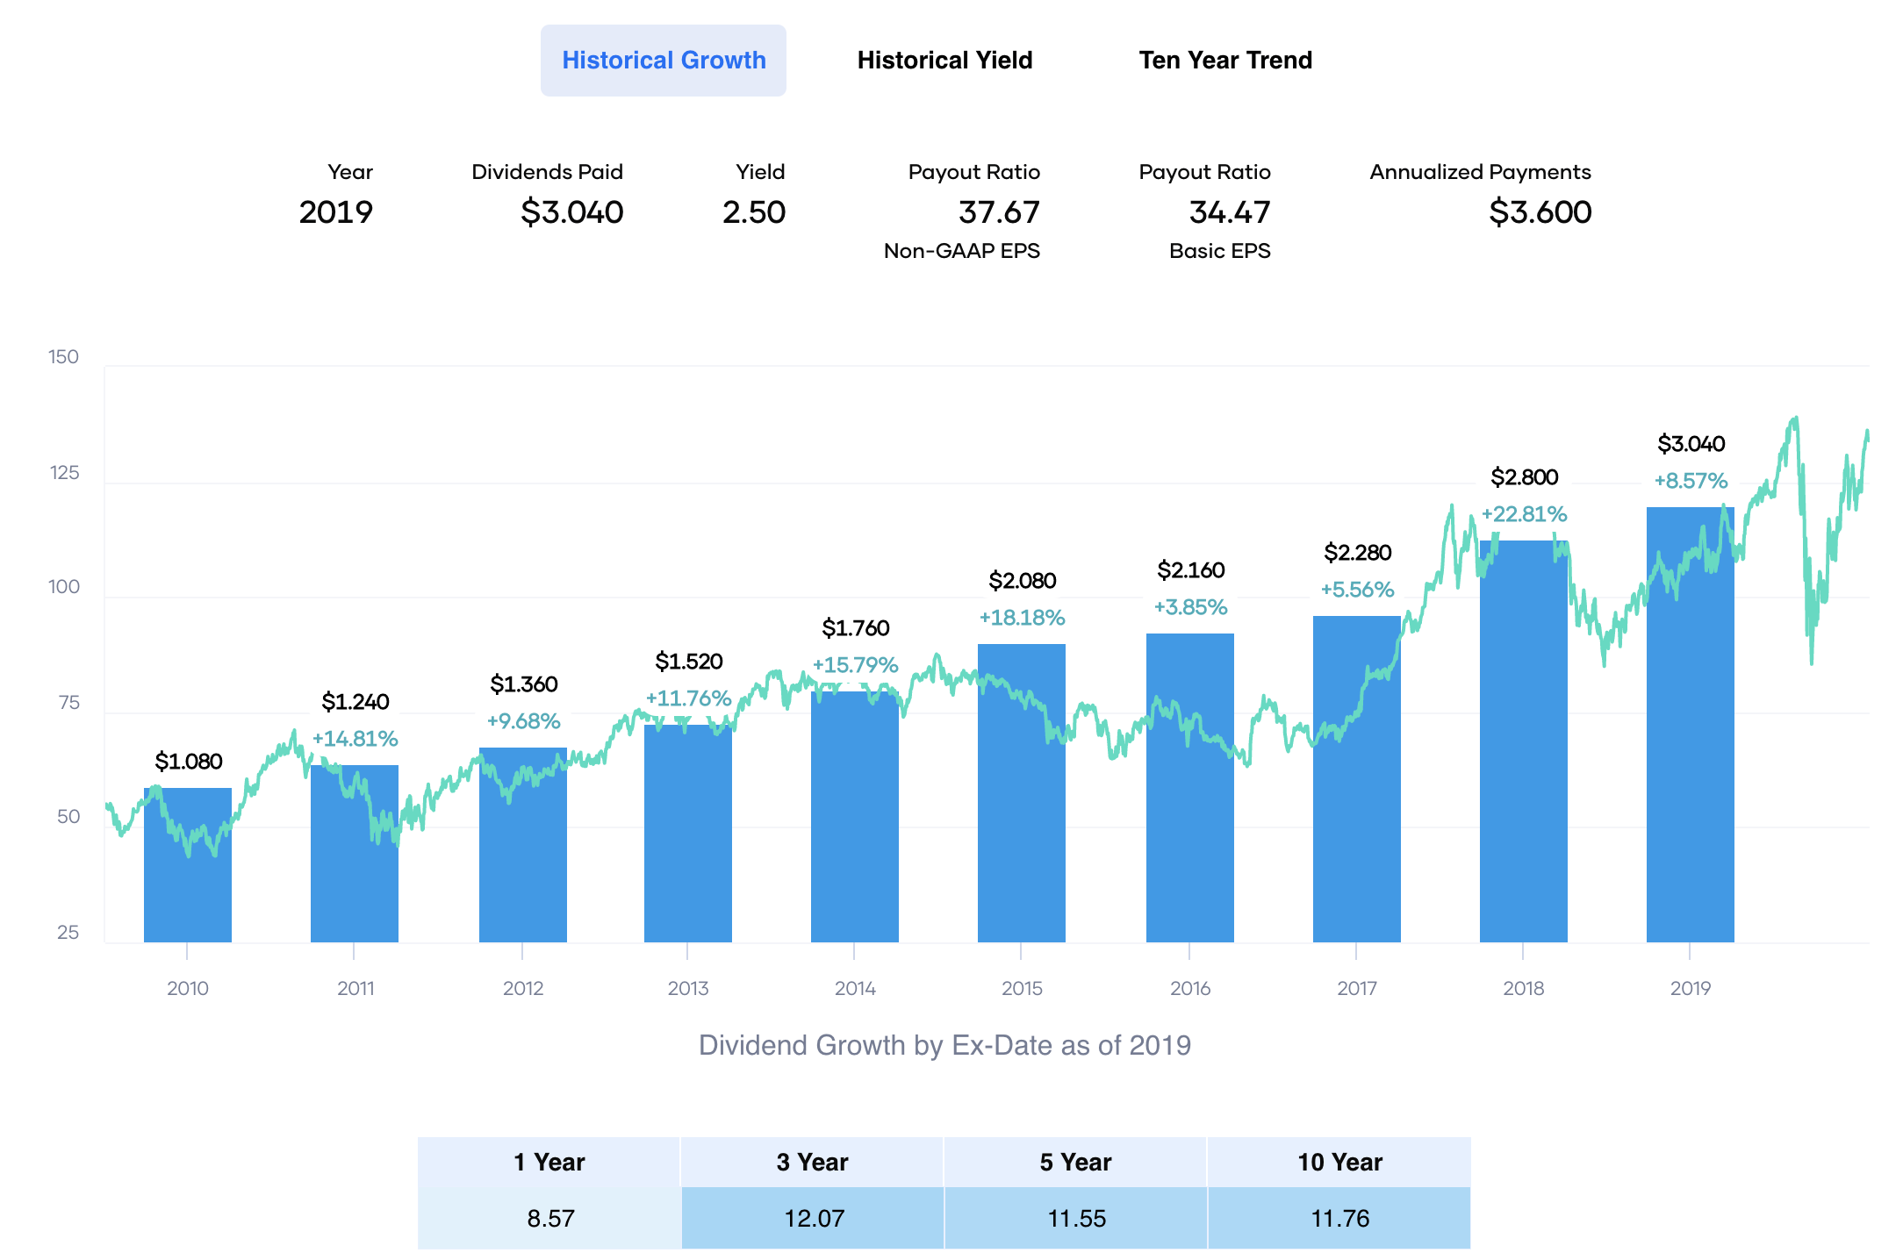Click the 8.57 one-year growth cell

point(549,1219)
